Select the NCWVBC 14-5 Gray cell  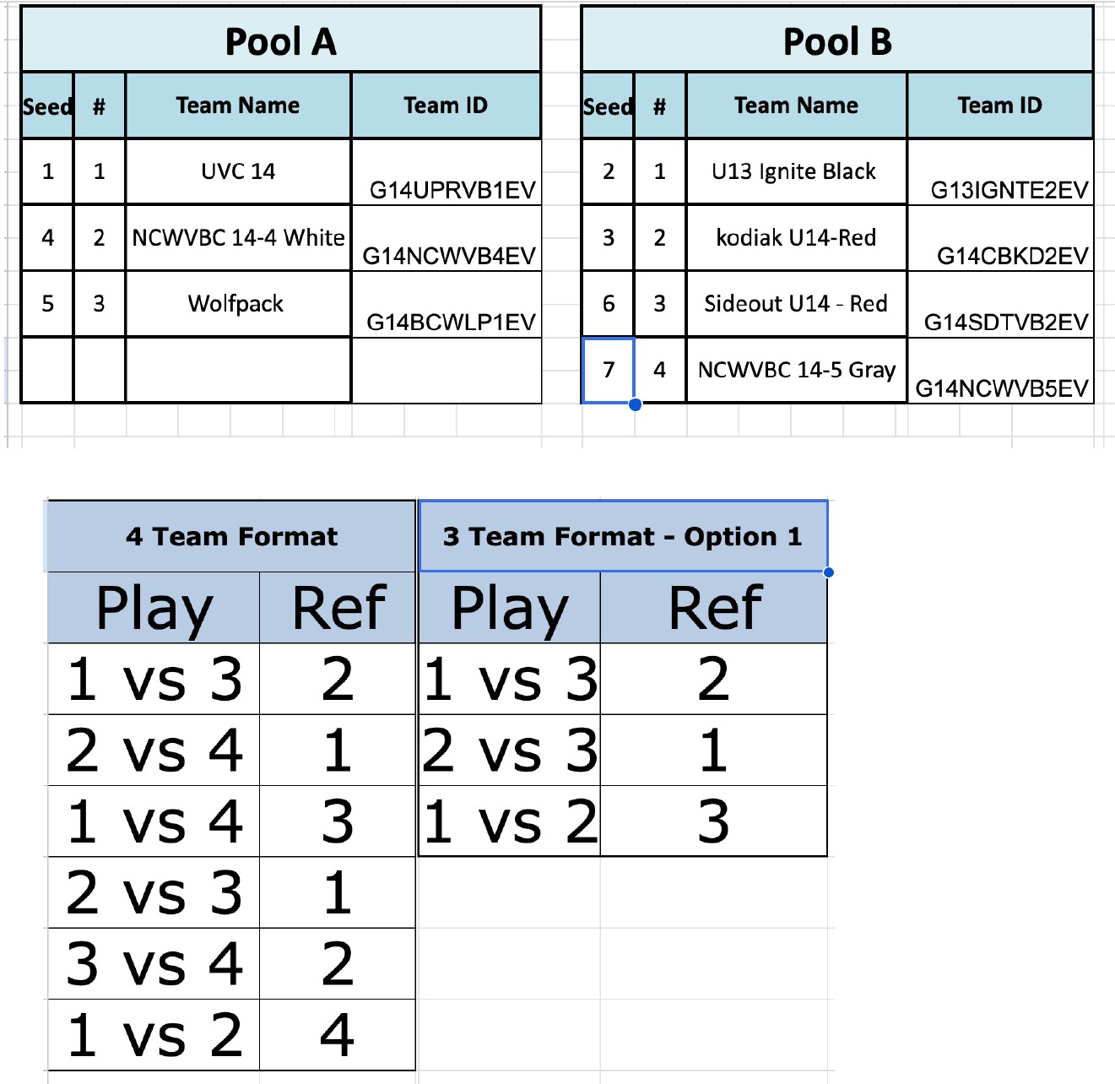[x=796, y=370]
